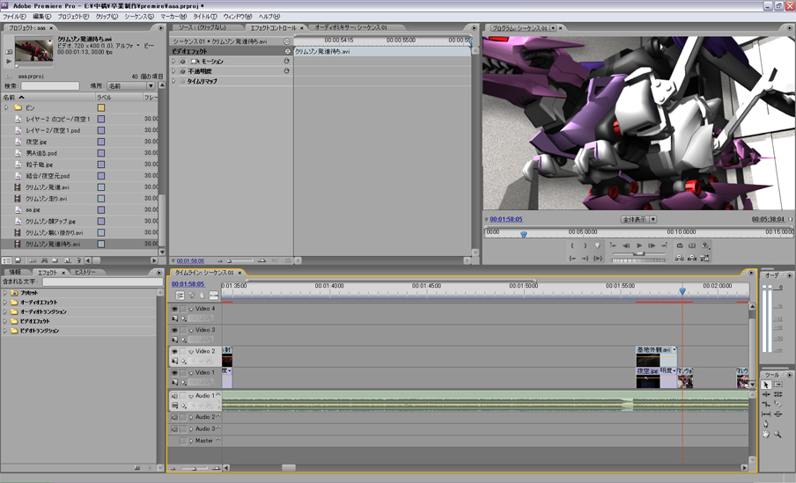Click the Extract button in Program monitor
Image resolution: width=796 pixels, height=483 pixels.
coord(692,259)
